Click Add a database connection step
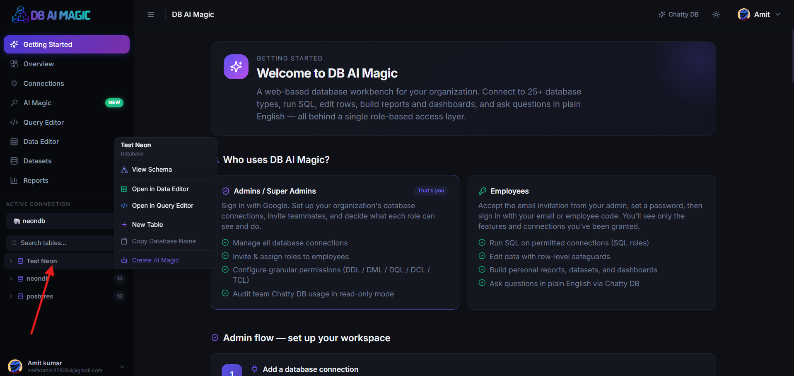794x376 pixels. click(311, 369)
